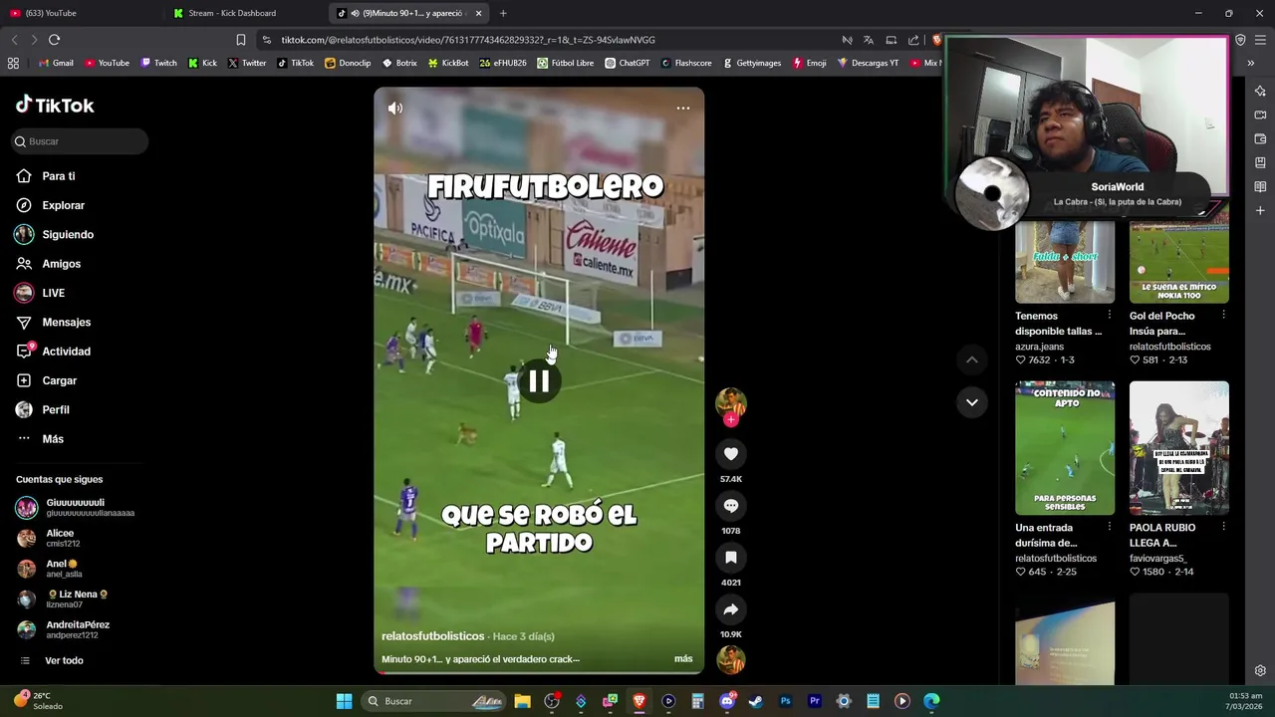Viewport: 1275px width, 717px height.
Task: Open the Una entrada durísima video thumbnail
Action: coord(1065,448)
